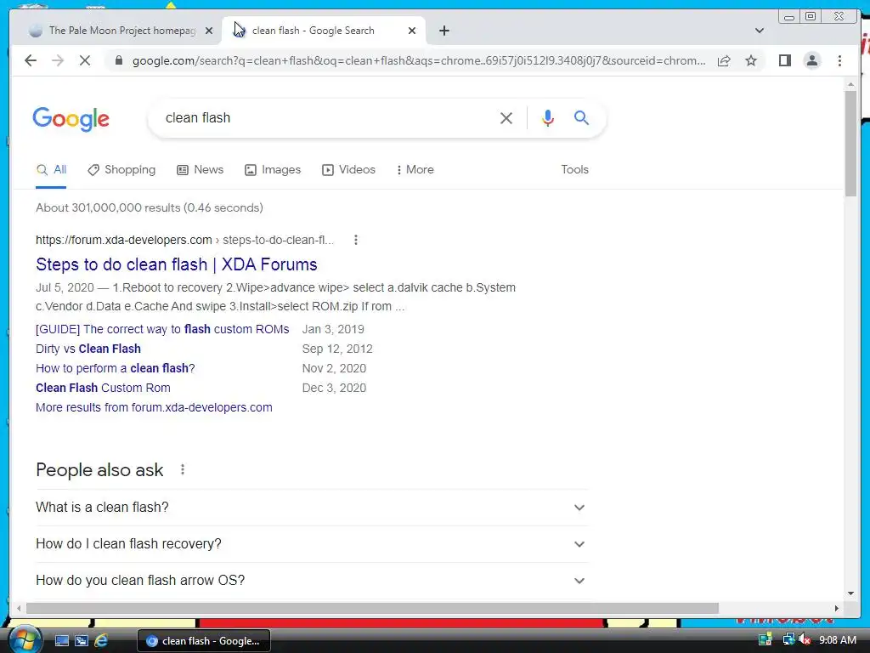870x653 pixels.
Task: Open Steps to do clean flash XDA result
Action: point(177,264)
